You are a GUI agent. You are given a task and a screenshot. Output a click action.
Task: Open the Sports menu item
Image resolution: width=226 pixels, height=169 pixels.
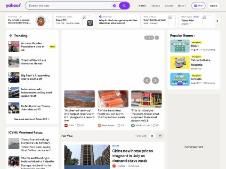click(169, 6)
